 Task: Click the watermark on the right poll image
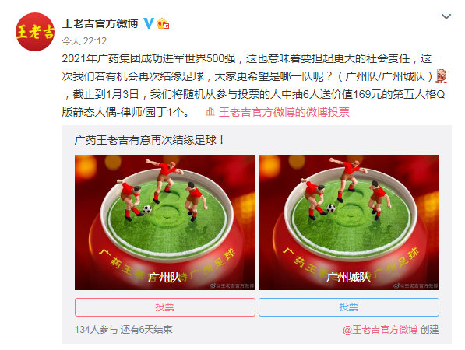tap(415, 285)
